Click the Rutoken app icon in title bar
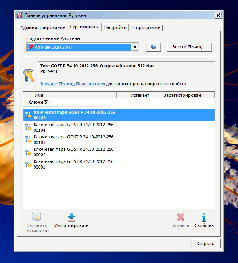 click(19, 15)
